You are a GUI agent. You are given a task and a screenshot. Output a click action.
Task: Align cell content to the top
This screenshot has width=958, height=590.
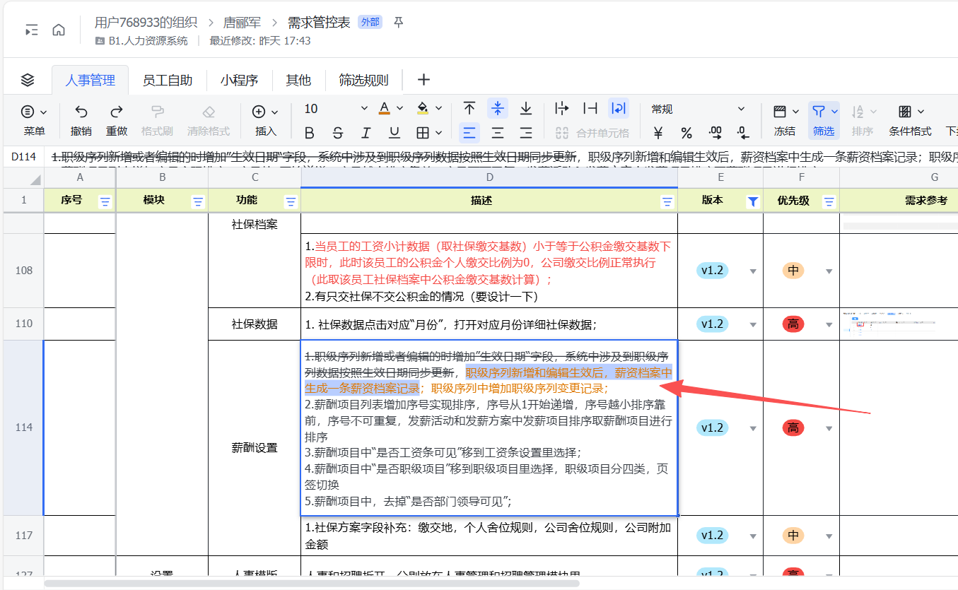coord(469,109)
